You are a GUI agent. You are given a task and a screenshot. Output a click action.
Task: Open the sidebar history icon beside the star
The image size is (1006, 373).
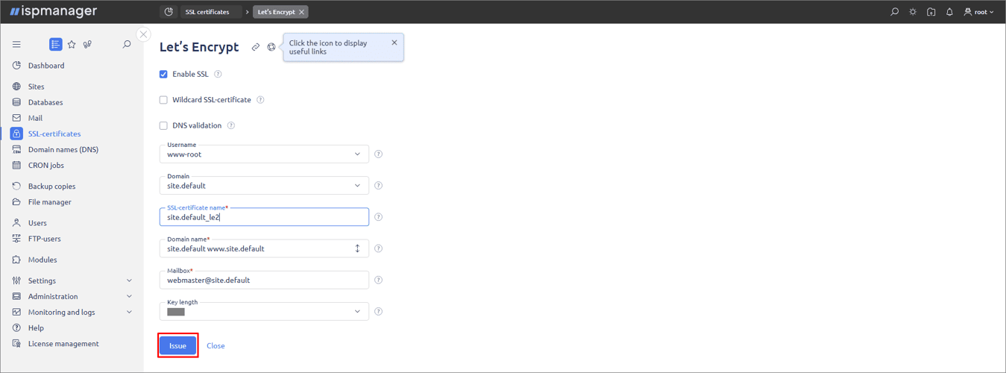tap(87, 45)
